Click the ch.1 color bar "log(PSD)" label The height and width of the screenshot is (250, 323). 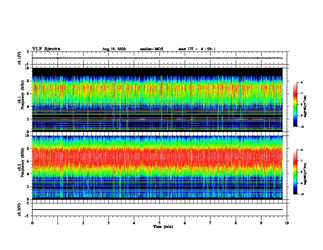pos(305,106)
